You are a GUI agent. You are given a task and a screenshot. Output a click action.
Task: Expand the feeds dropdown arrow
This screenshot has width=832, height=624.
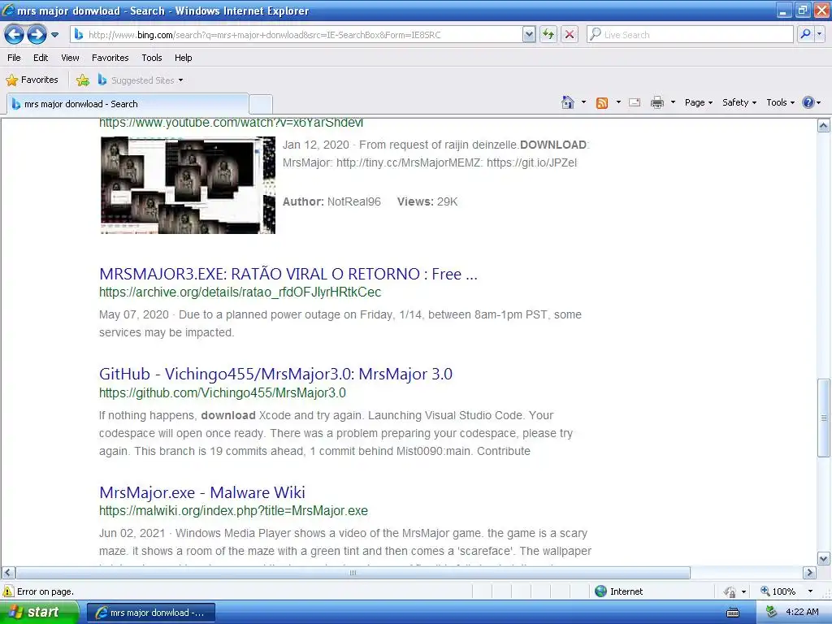coord(618,102)
